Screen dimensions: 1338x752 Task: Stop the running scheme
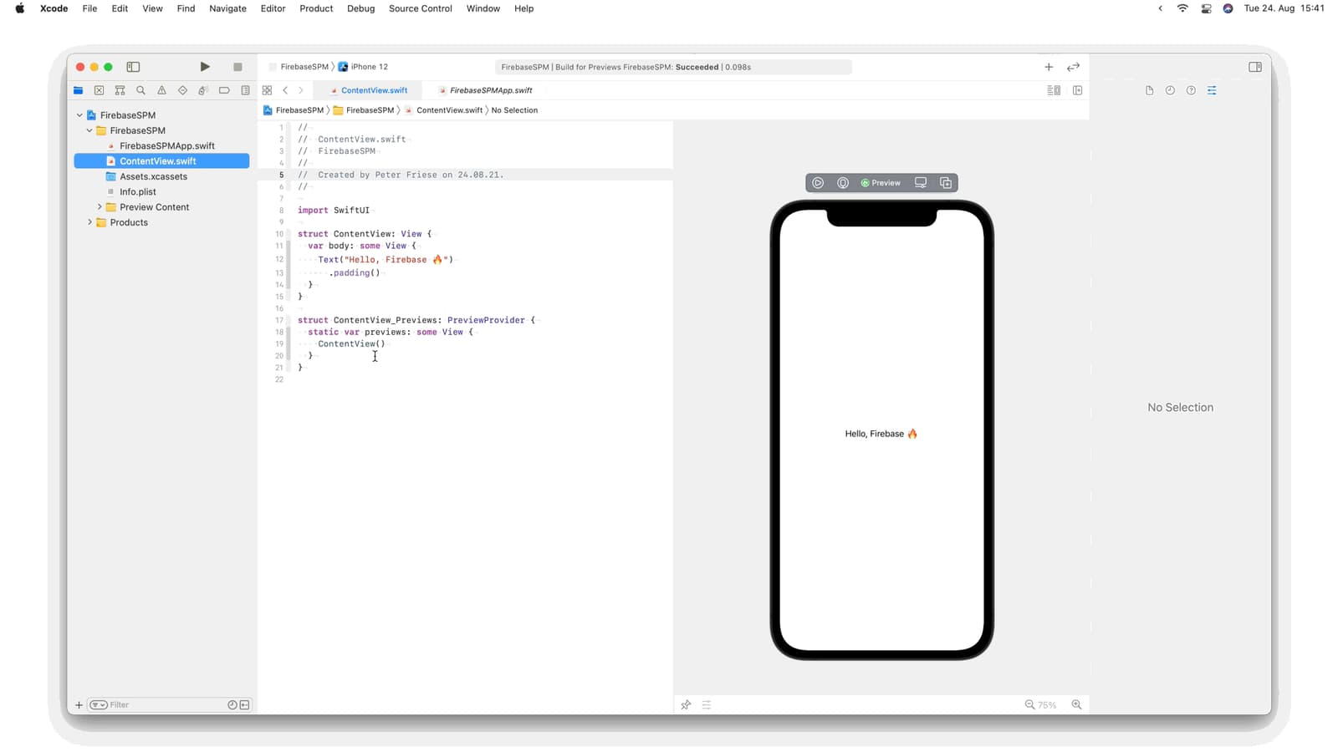(x=237, y=67)
